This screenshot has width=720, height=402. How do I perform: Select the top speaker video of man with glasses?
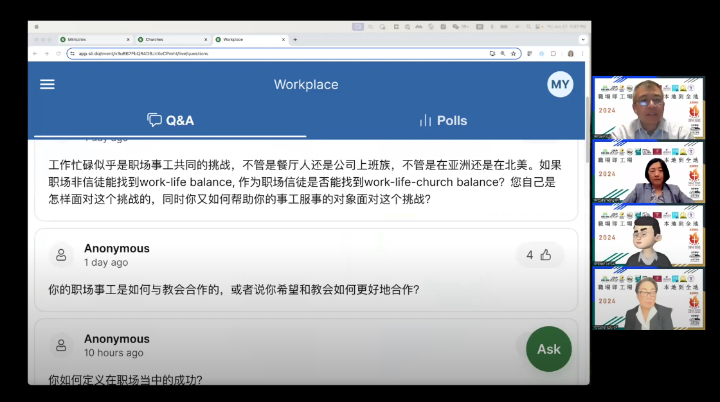(x=649, y=108)
